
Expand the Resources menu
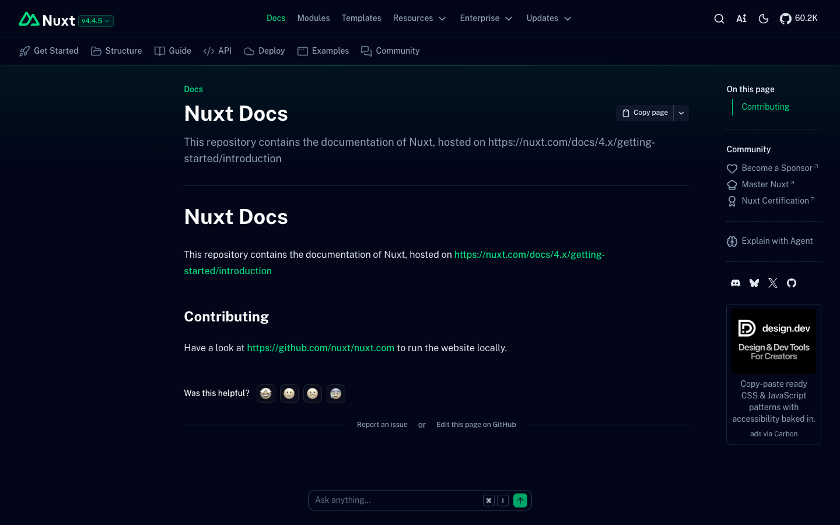click(x=419, y=19)
